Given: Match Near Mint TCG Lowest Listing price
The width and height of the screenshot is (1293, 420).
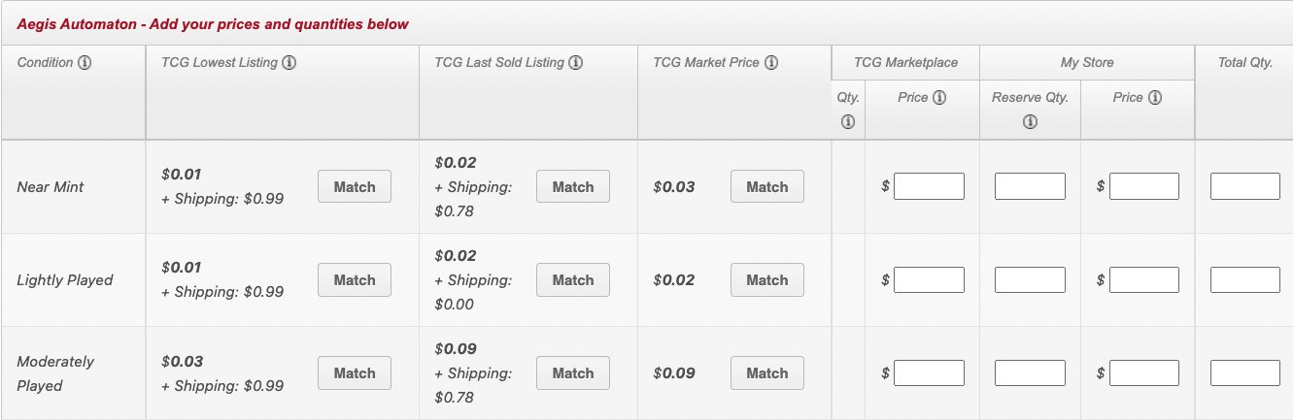Looking at the screenshot, I should [355, 187].
